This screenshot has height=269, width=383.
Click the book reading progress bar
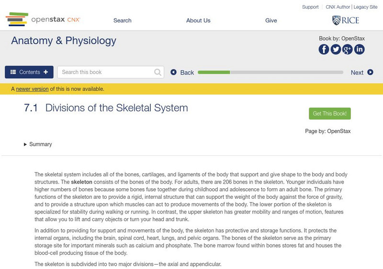[x=270, y=72]
